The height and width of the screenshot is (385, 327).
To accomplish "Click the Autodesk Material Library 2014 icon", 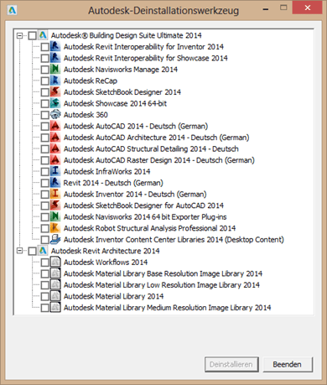I will click(55, 296).
